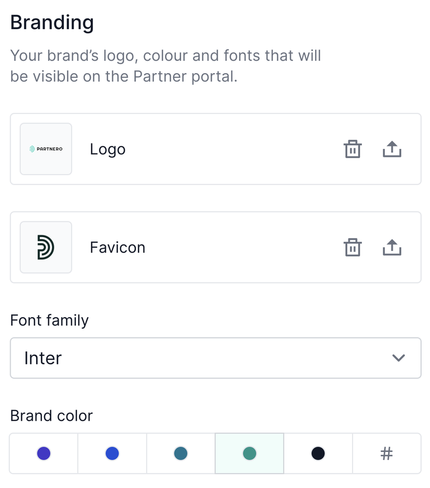430x488 pixels.
Task: Delete the uploaded Logo image
Action: [x=353, y=149]
